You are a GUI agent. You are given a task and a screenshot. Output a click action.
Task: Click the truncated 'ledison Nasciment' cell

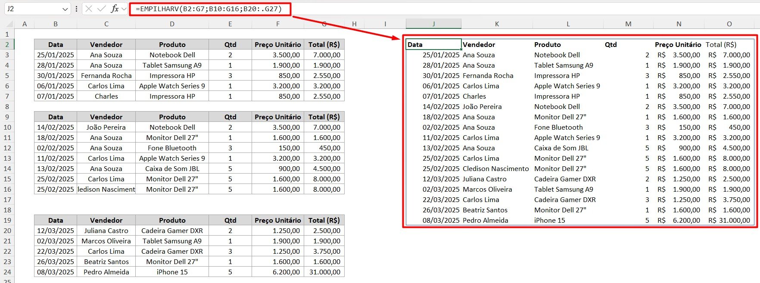(x=106, y=189)
